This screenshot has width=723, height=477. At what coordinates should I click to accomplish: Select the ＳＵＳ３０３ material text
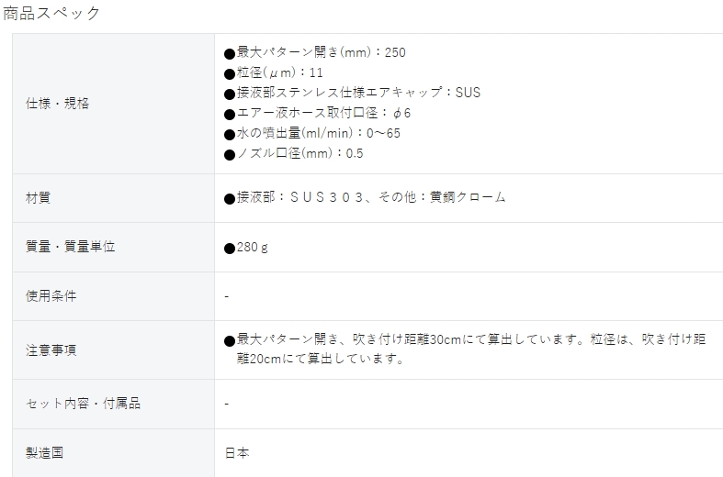[326, 197]
